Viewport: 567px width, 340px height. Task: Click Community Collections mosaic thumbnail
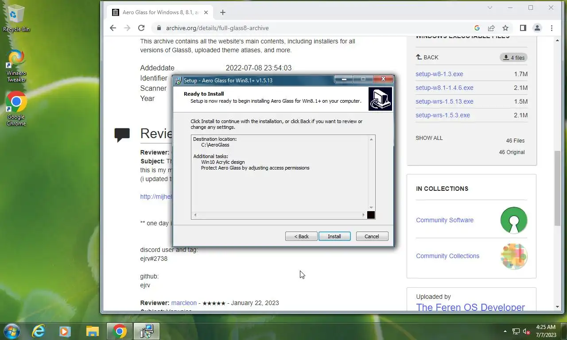(514, 256)
